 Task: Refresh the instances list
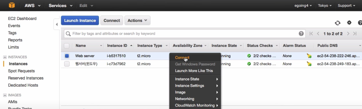(x=337, y=23)
